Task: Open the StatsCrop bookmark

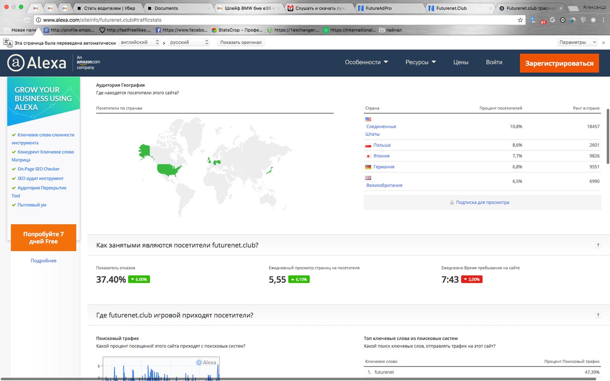Action: (x=237, y=30)
